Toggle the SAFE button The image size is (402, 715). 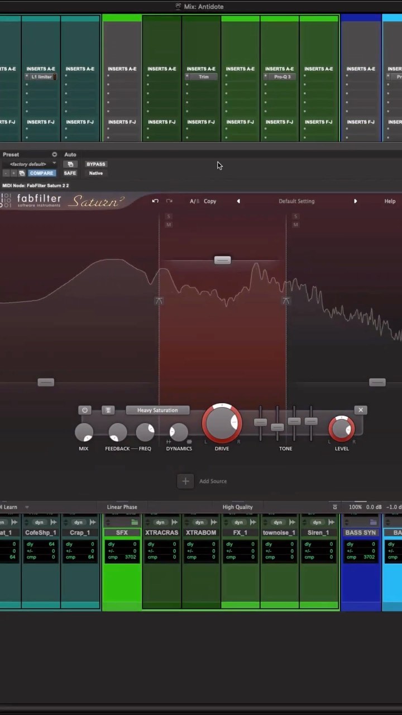70,173
